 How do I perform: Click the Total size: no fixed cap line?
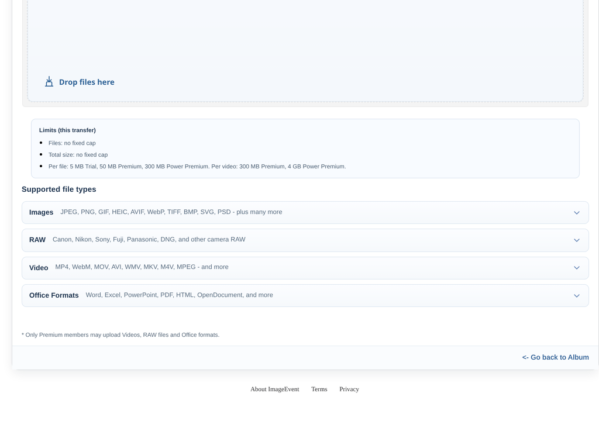[x=78, y=155]
